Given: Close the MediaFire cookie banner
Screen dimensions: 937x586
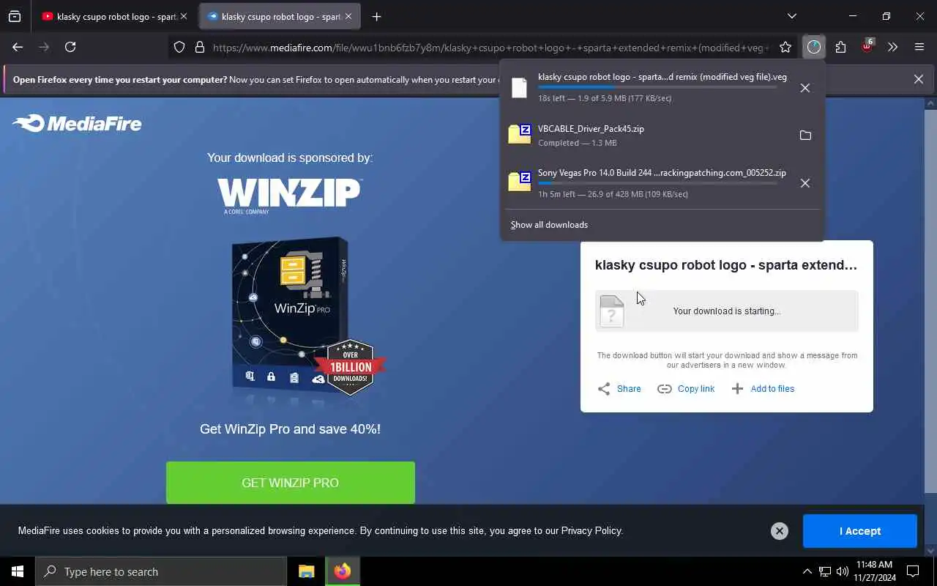Looking at the screenshot, I should 780,531.
